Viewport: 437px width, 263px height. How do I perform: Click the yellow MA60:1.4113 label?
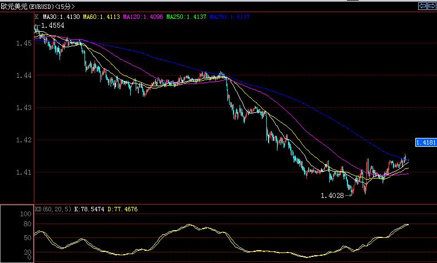pyautogui.click(x=101, y=17)
